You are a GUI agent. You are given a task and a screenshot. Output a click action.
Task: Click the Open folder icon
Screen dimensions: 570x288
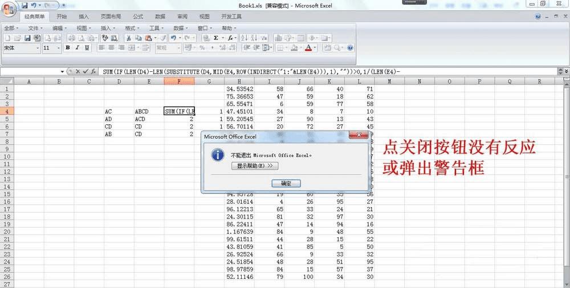[18, 38]
